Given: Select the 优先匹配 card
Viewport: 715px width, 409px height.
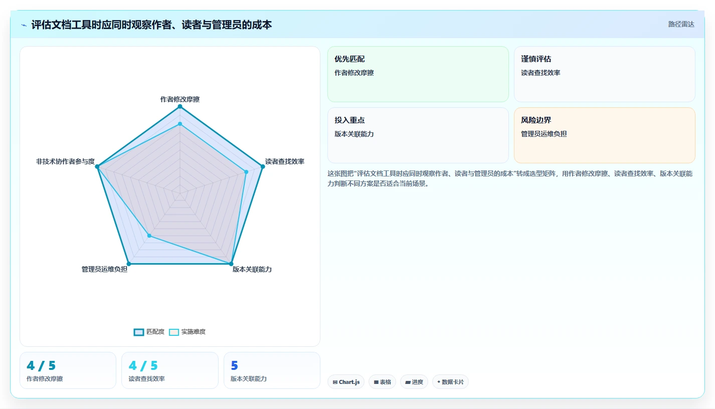Looking at the screenshot, I should pos(418,74).
